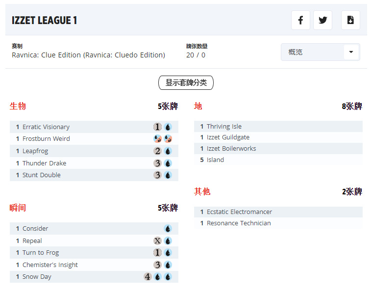Viewport: 371px width, 295px height.
Task: Click the X mana symbol beside Repeal
Action: point(157,241)
